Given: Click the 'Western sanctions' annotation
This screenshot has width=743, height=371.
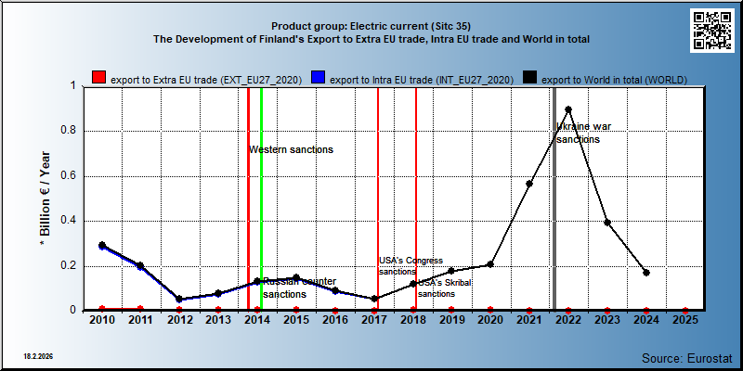Looking at the screenshot, I should pyautogui.click(x=291, y=149).
